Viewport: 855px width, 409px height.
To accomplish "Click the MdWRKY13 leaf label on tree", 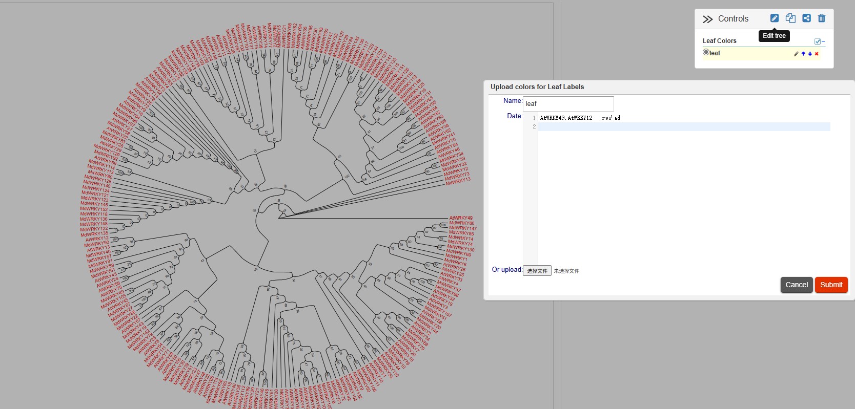I will pyautogui.click(x=458, y=181).
